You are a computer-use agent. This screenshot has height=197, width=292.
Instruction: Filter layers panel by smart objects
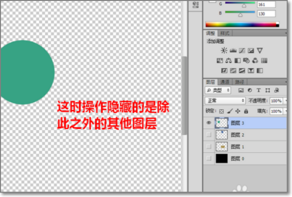[276, 90]
